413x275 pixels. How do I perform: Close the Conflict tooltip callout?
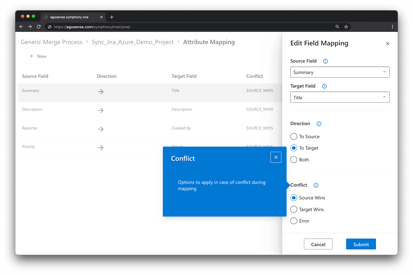coord(276,157)
